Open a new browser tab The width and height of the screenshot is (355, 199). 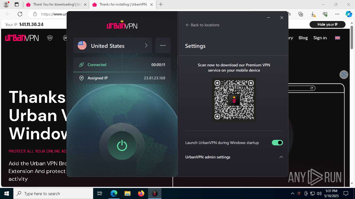click(161, 4)
